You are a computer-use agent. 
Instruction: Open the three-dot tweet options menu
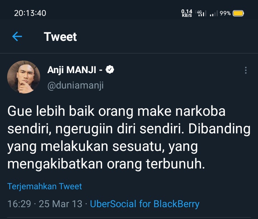(x=245, y=70)
